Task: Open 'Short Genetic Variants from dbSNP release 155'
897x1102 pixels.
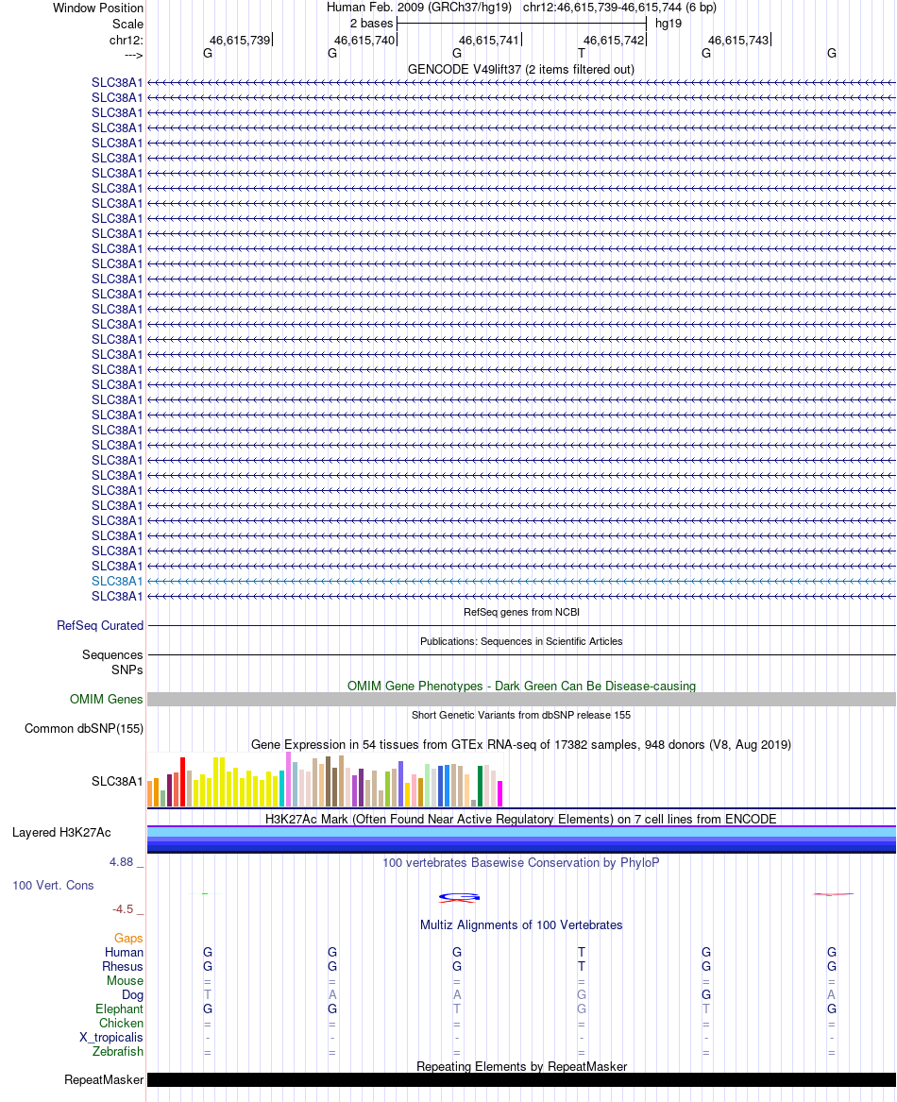Action: [x=521, y=715]
